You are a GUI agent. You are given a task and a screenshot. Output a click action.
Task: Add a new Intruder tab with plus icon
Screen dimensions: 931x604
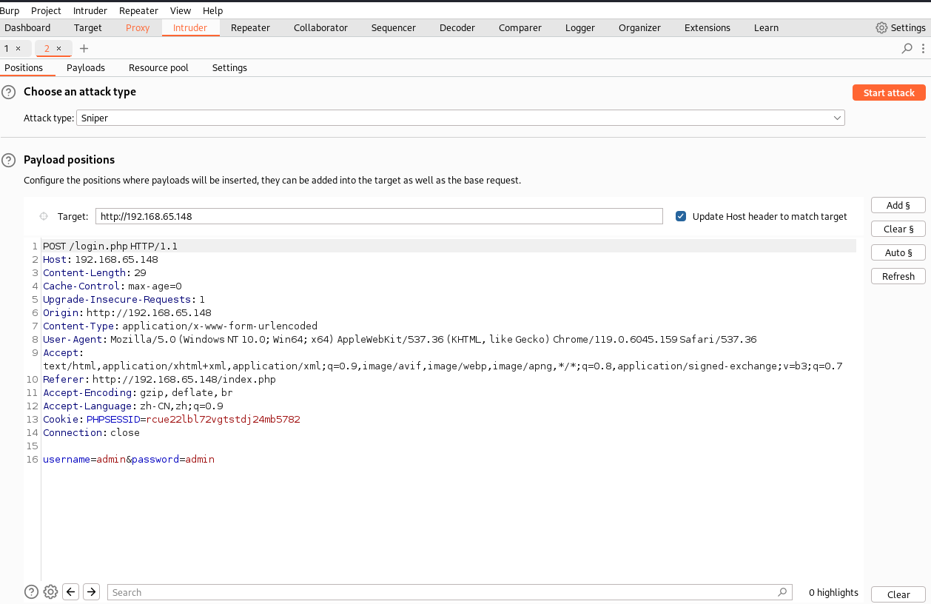pyautogui.click(x=84, y=49)
